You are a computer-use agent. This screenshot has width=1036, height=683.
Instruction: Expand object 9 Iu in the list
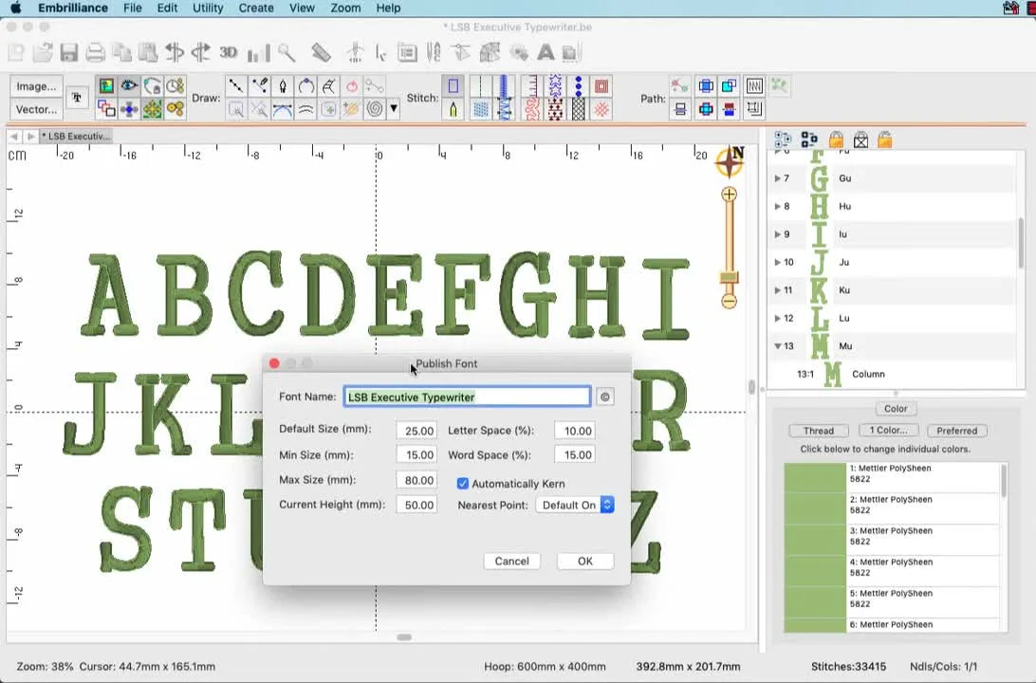[778, 233]
